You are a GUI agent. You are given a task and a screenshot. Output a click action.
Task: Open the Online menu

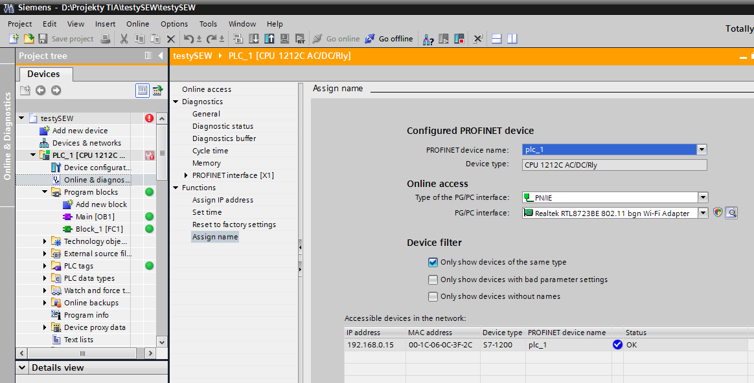tap(138, 23)
